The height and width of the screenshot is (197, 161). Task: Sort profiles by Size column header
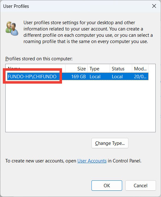[76, 69]
